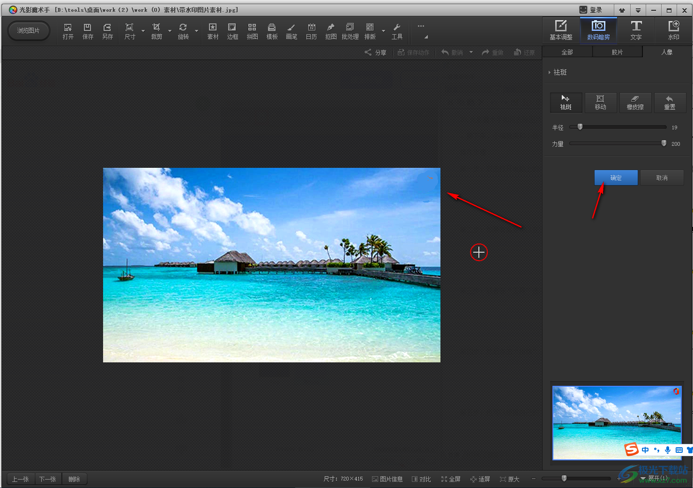Select the 裁剪 crop tool
Viewport: 693px width, 488px height.
pos(156,31)
